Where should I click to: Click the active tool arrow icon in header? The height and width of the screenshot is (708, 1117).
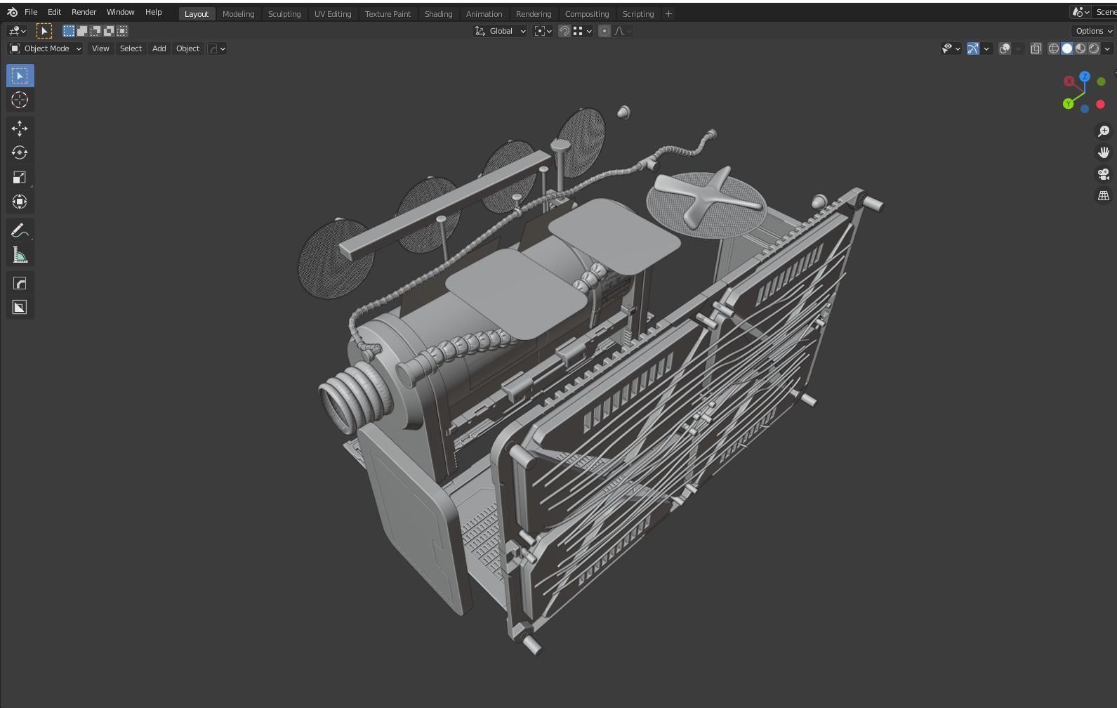[44, 31]
